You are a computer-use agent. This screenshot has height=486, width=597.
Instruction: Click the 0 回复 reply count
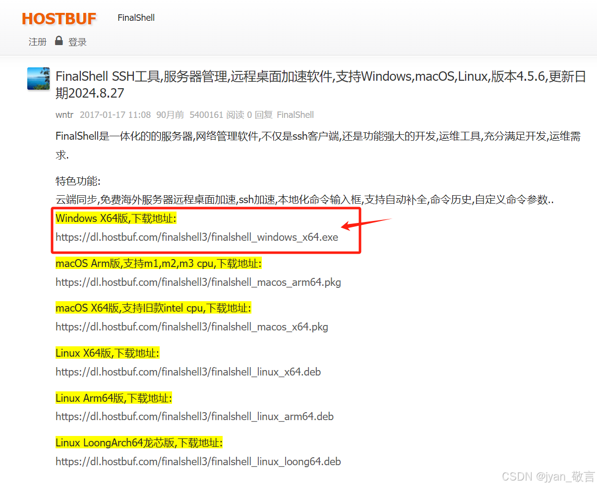click(x=260, y=115)
